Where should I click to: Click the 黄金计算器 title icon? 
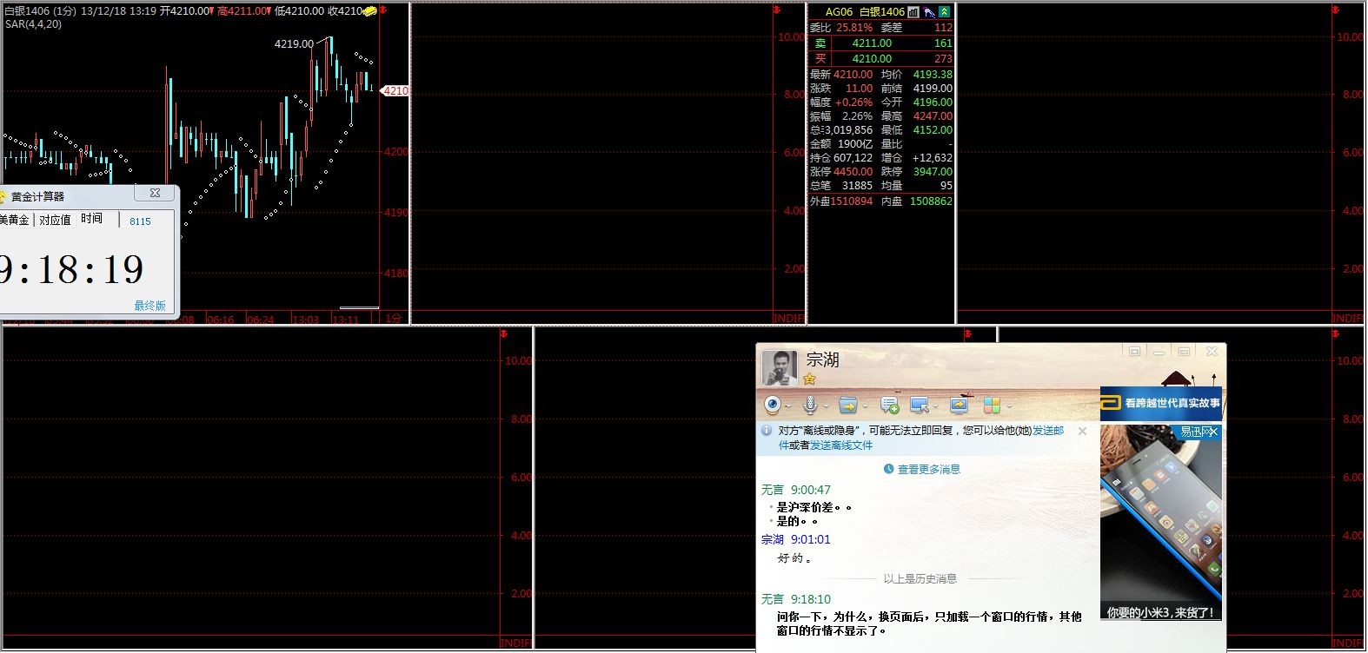pos(3,196)
